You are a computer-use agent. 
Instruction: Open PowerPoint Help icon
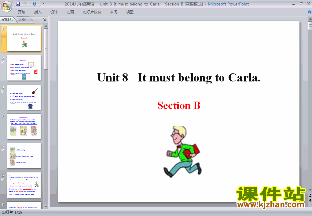pos(310,12)
